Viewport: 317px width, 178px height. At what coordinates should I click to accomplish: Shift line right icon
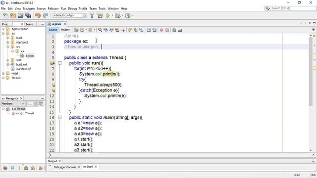click(x=154, y=30)
